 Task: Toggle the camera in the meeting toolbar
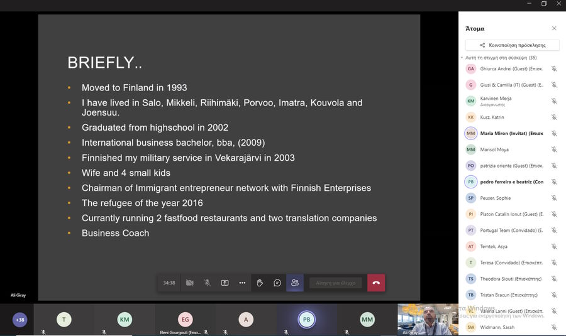tap(189, 283)
